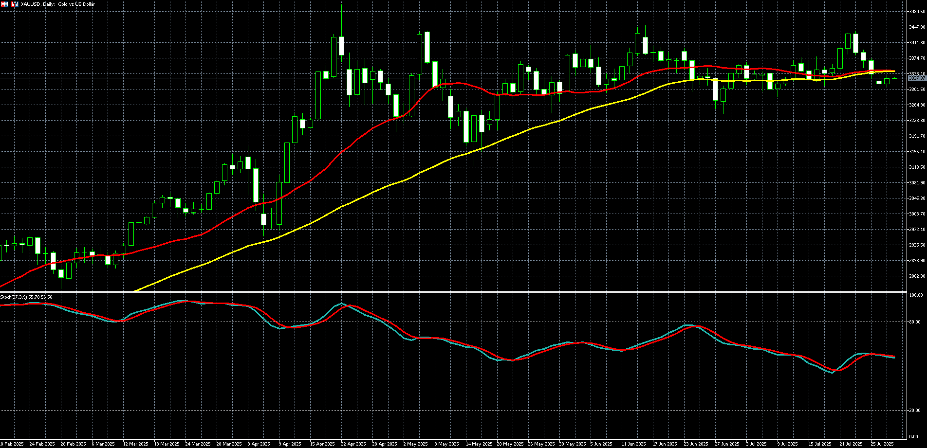This screenshot has height=448, width=927.
Task: Select the 15 Apr 2025 date label
Action: click(x=322, y=444)
